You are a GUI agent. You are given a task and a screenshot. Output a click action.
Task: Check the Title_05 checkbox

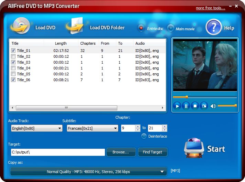click(x=13, y=74)
